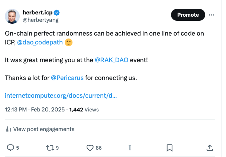This screenshot has height=157, width=226.
Task: Open the @Pericarus mention link
Action: point(67,78)
